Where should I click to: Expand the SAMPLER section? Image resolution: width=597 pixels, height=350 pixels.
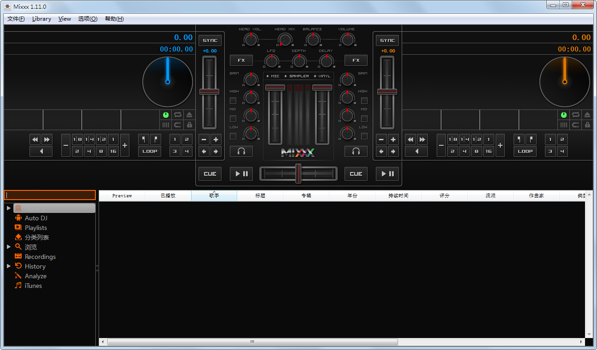297,76
